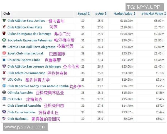Click the Flamengo club crest icon
This screenshot has height=134, width=167.
pos(4,34)
